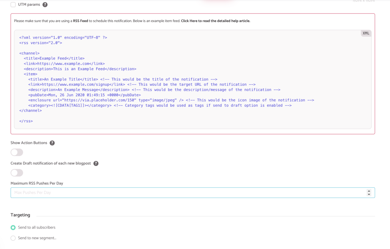Click the bold RSS Feed text
The height and width of the screenshot is (249, 390).
(x=80, y=21)
